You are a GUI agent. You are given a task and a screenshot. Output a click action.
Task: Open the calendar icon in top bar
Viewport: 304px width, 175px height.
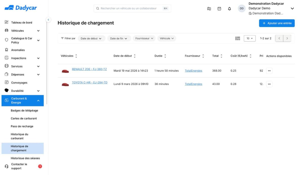coord(219,9)
